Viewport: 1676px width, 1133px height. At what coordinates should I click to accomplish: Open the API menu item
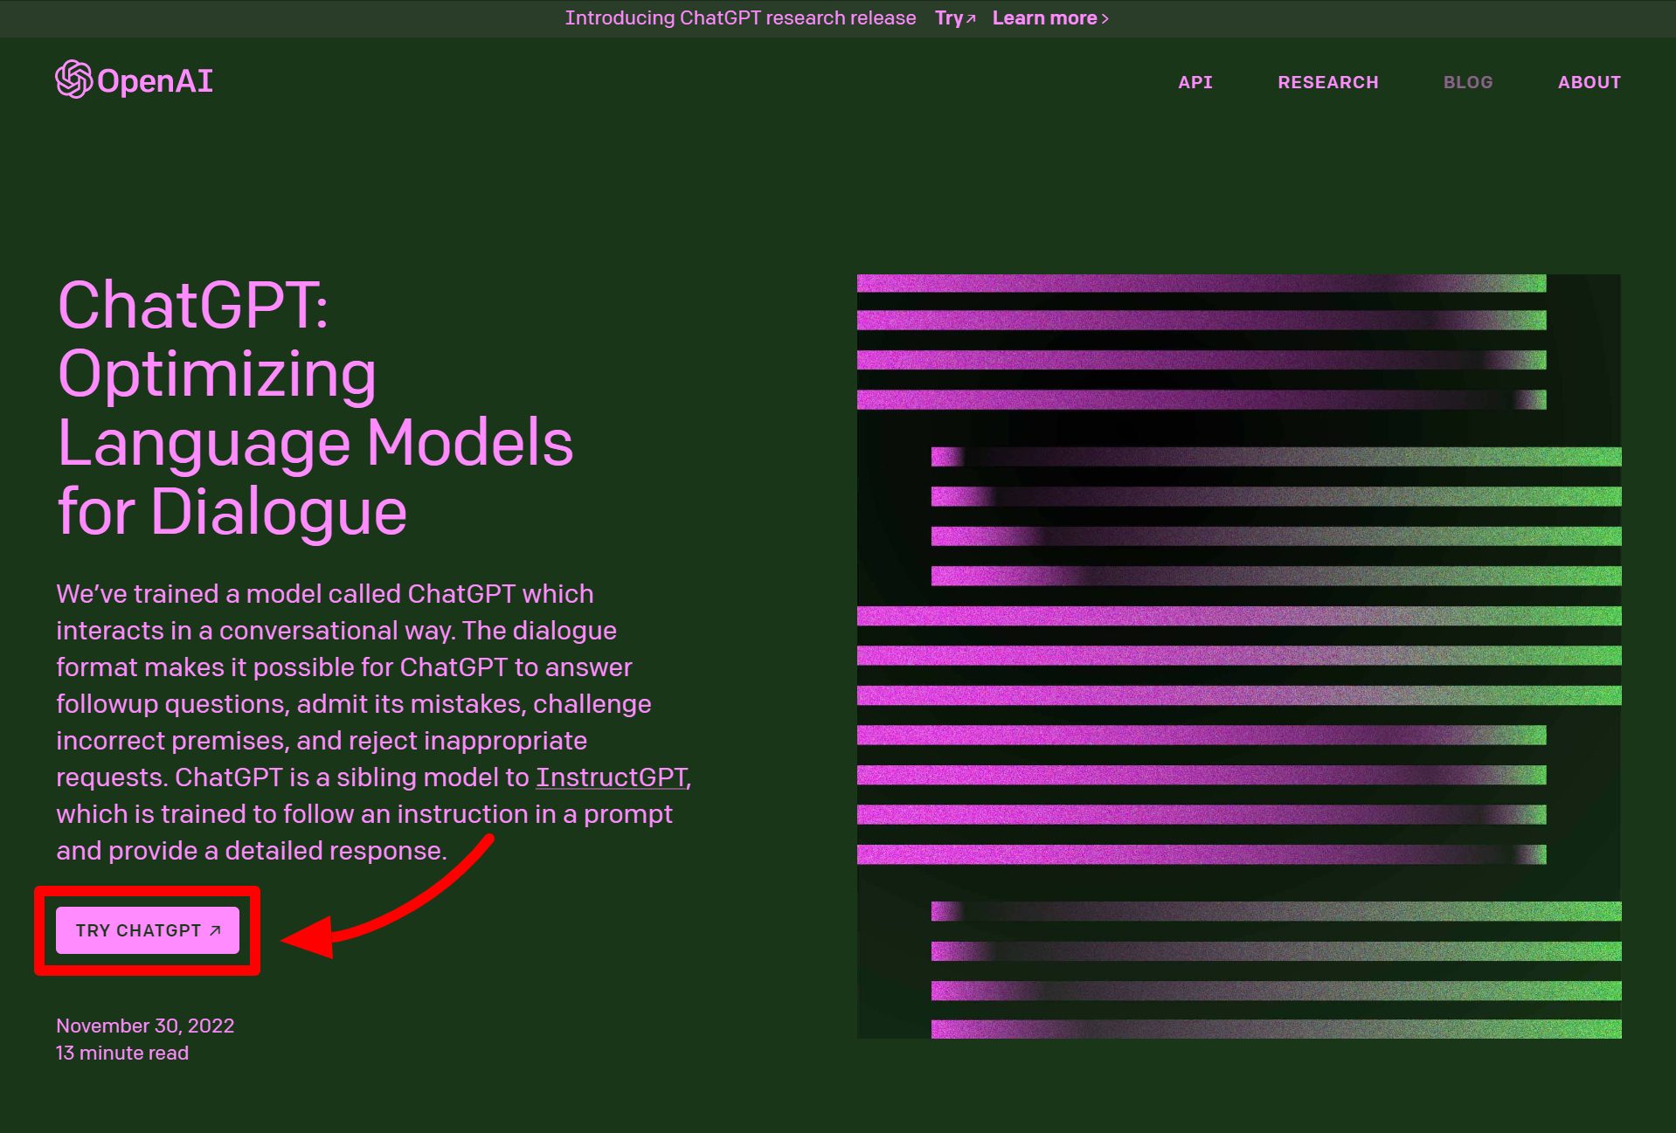click(1195, 82)
